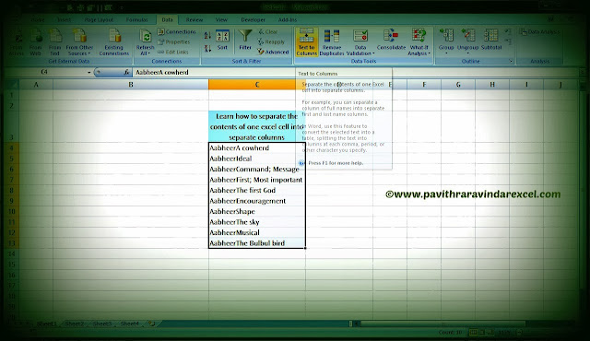Image resolution: width=590 pixels, height=341 pixels.
Task: Click the Advanced filter button
Action: tap(274, 52)
